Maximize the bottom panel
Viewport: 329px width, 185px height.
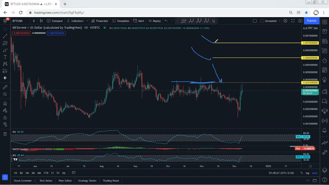(x=315, y=181)
